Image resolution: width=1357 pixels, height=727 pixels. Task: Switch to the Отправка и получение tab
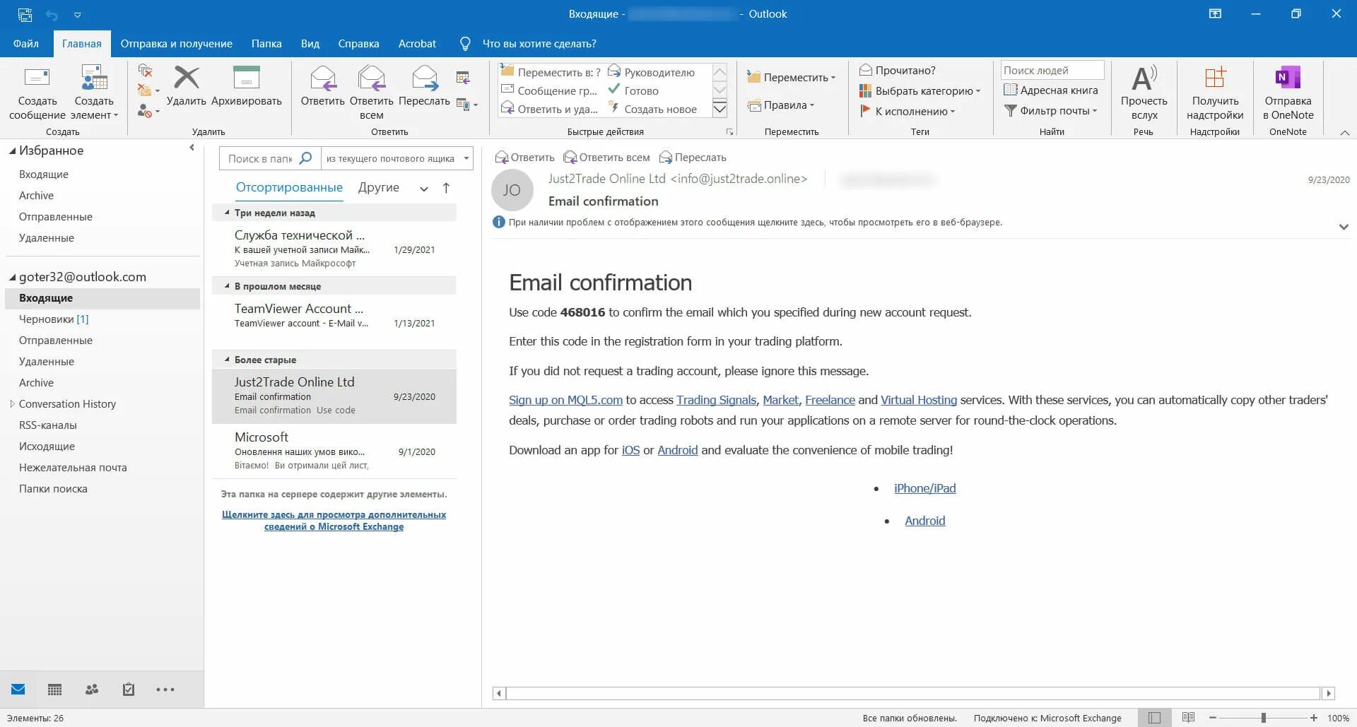[177, 43]
